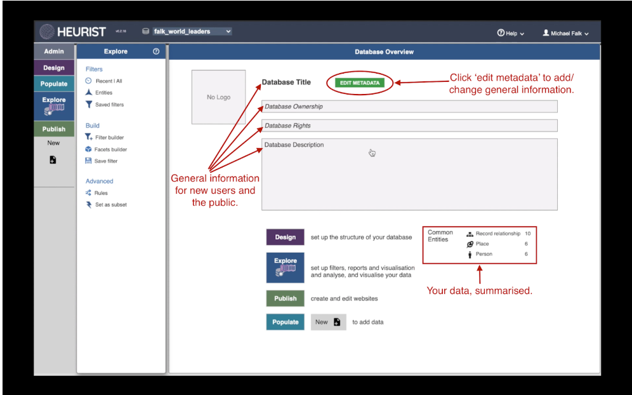Click the Rules shuffle icon
This screenshot has height=395, width=632.
[88, 193]
